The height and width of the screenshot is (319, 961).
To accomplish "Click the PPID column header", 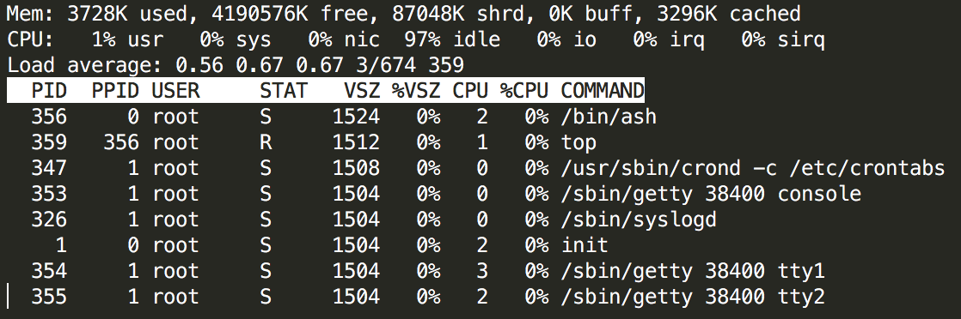I will (x=115, y=90).
